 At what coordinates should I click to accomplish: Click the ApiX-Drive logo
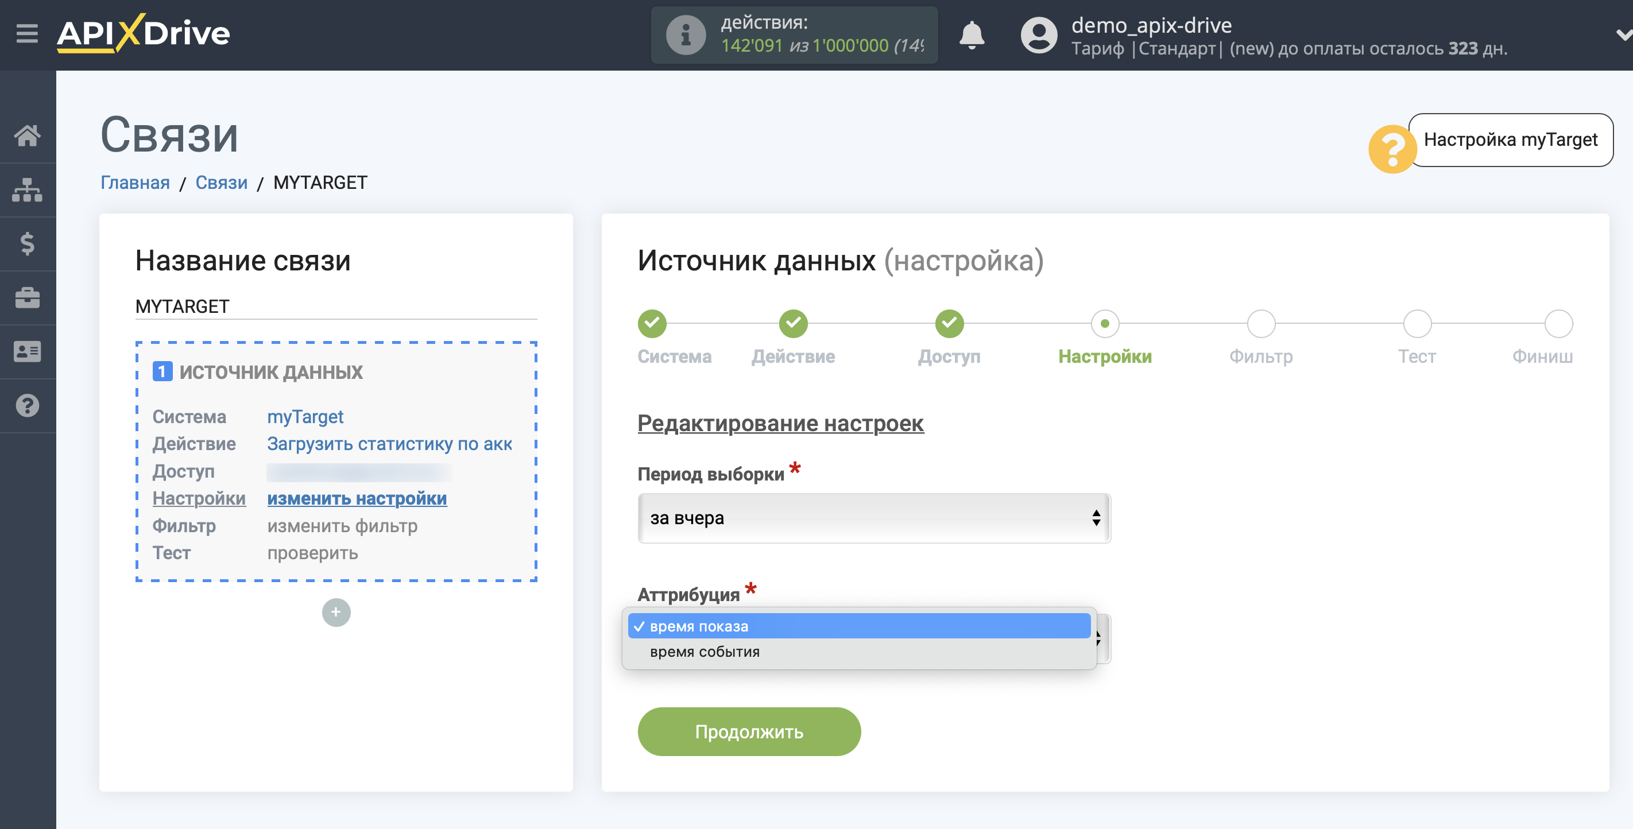144,33
